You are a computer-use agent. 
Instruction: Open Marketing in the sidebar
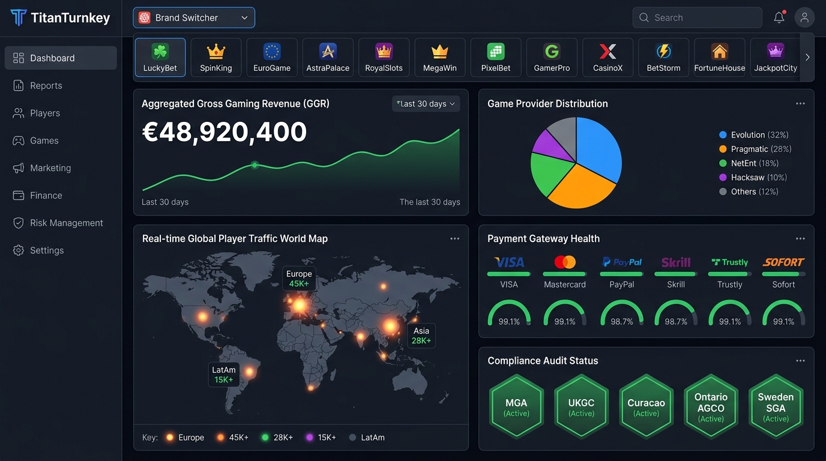point(61,168)
